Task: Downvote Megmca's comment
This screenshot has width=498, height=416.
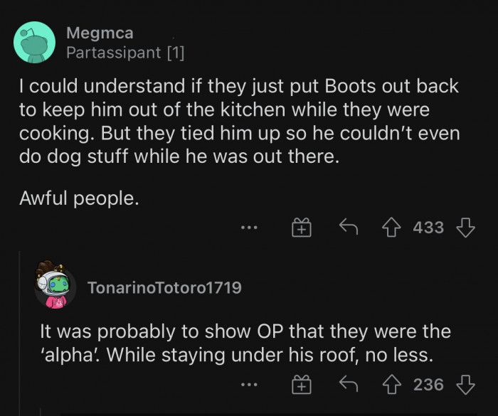Action: pyautogui.click(x=466, y=228)
